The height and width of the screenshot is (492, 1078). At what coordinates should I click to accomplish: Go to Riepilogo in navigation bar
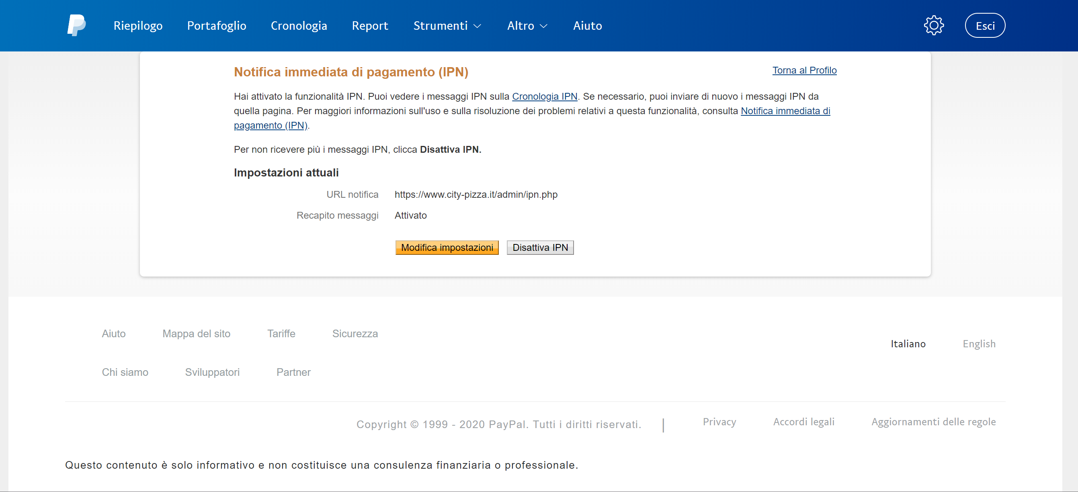138,25
